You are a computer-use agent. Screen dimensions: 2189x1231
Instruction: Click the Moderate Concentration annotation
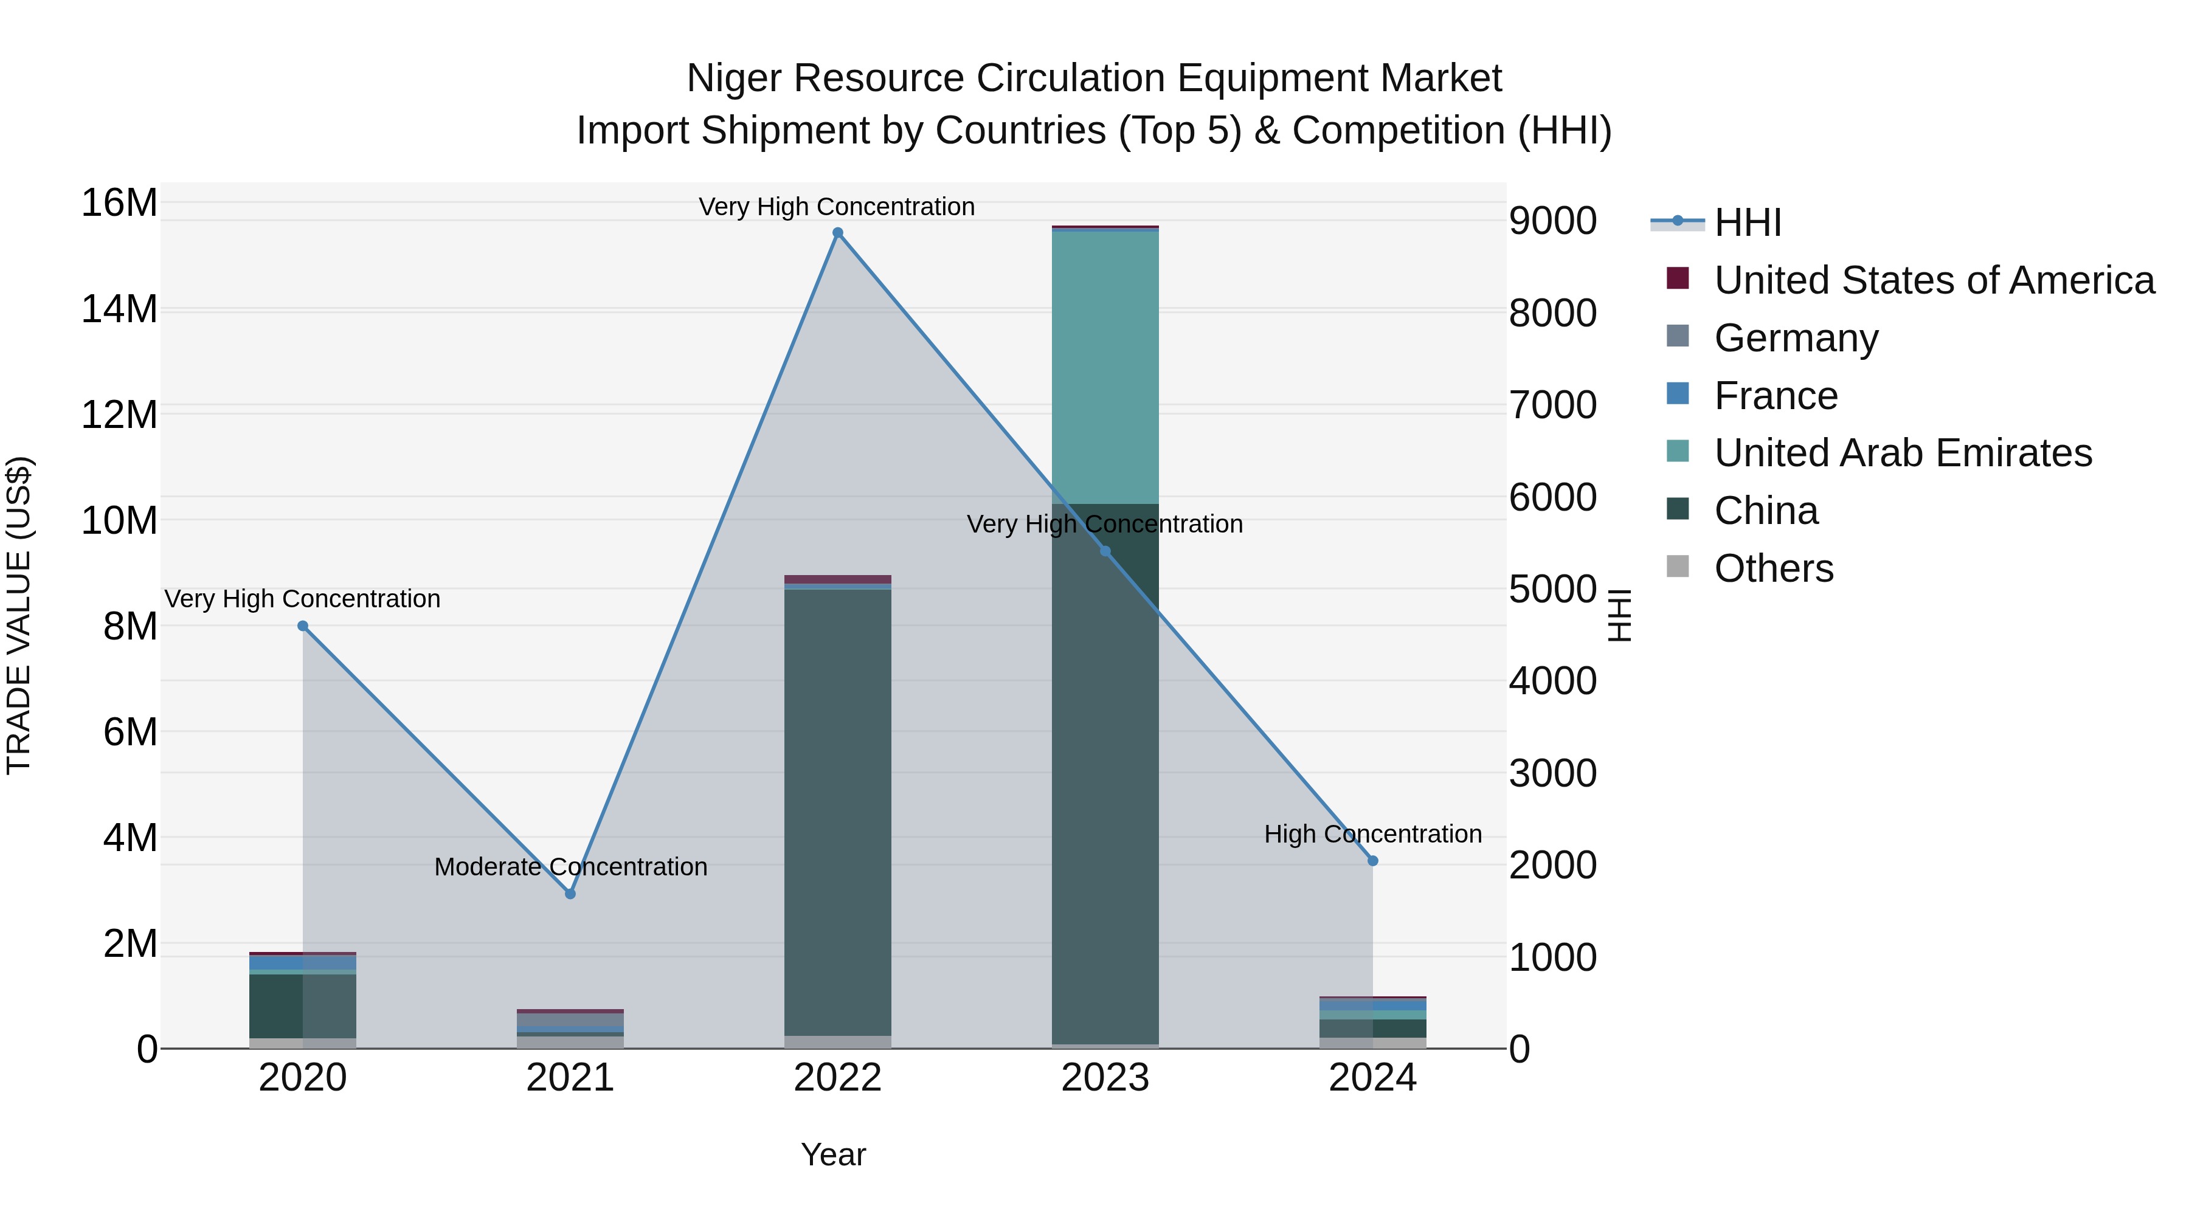pos(571,866)
